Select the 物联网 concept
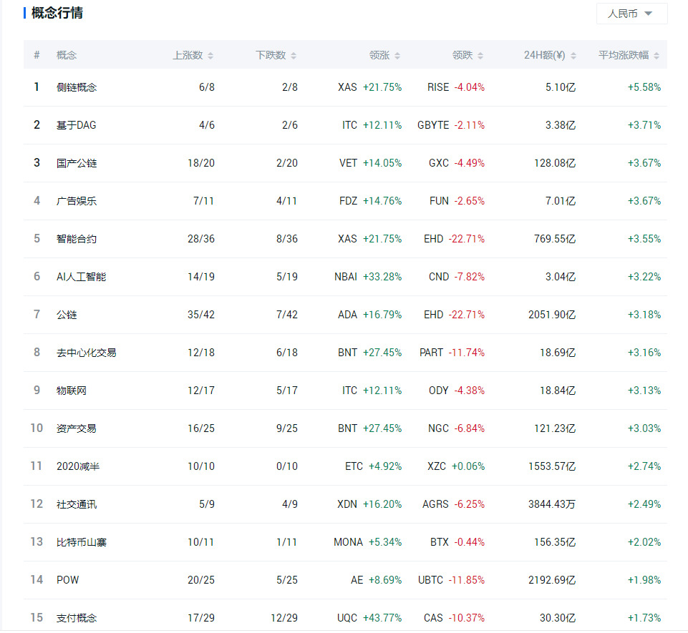 pos(72,391)
